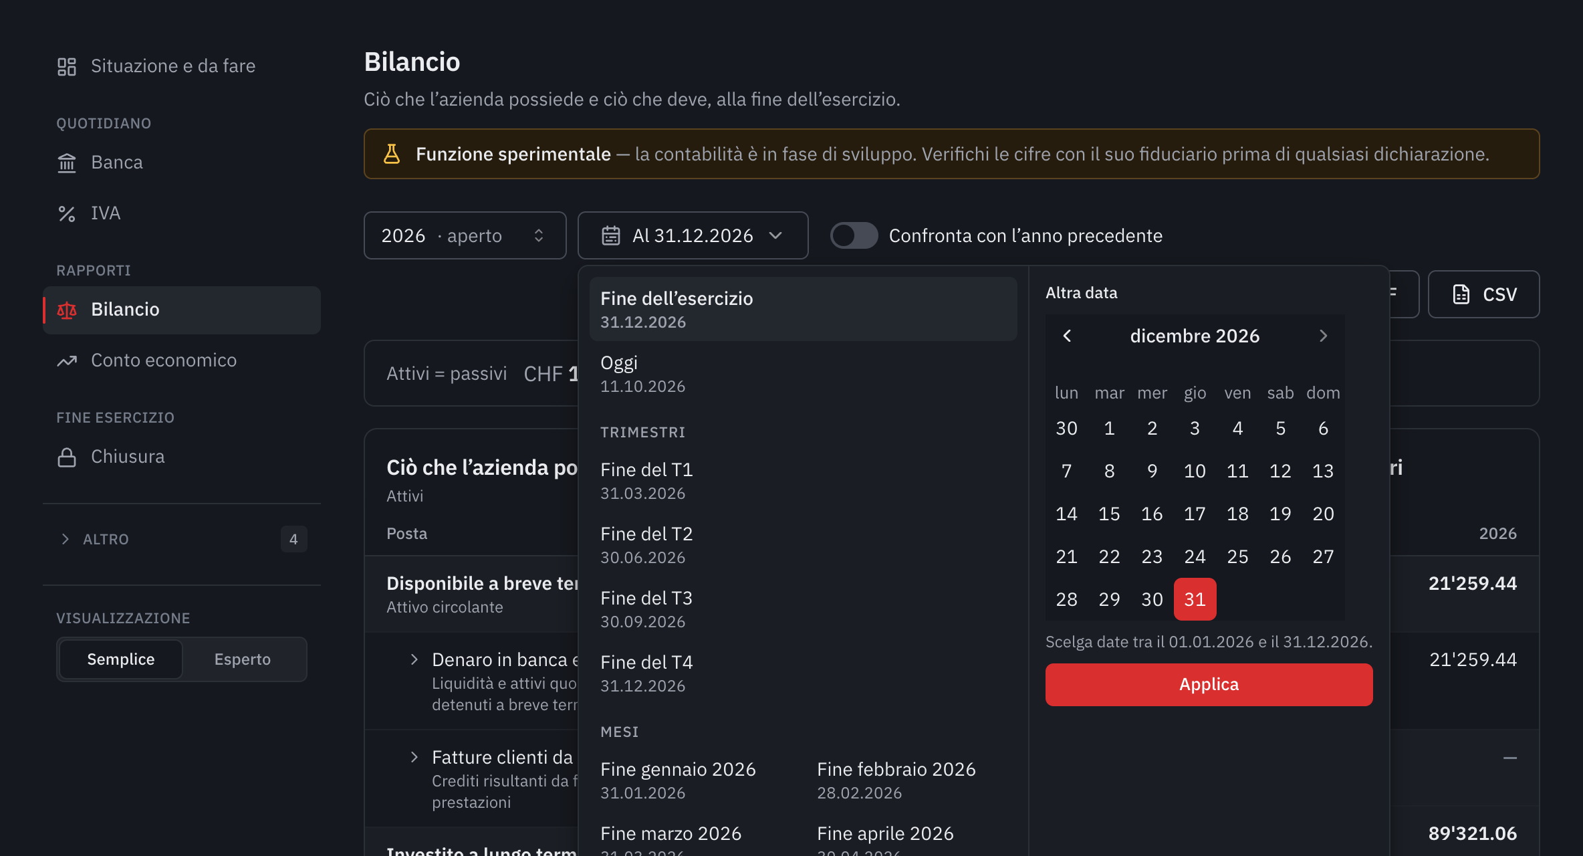Expand the Denaro in banca row
Image resolution: width=1583 pixels, height=856 pixels.
point(414,659)
